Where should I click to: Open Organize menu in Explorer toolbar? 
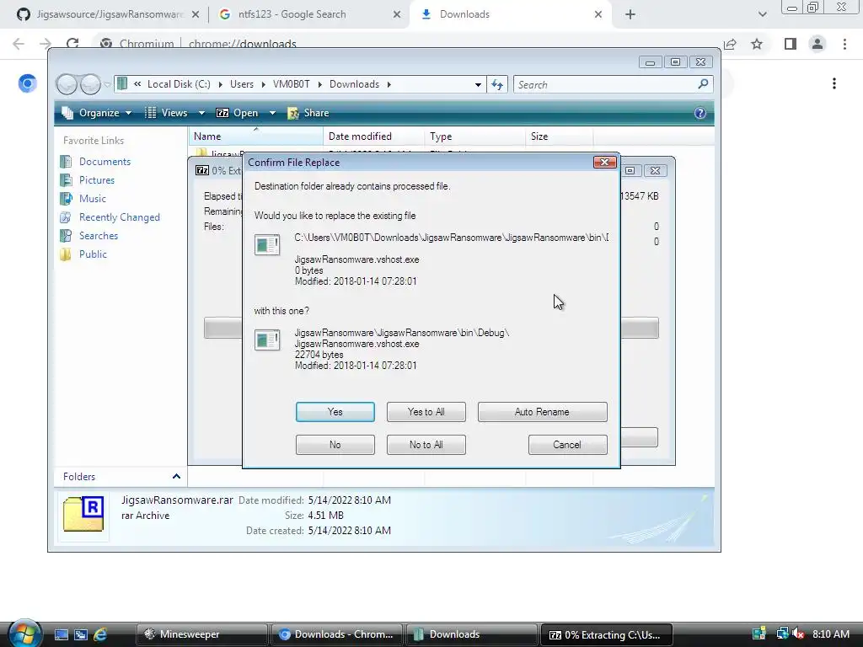coord(96,113)
